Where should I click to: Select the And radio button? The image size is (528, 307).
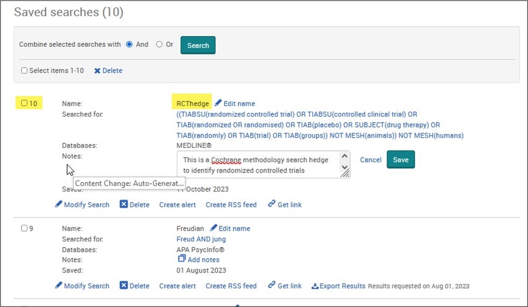[129, 45]
